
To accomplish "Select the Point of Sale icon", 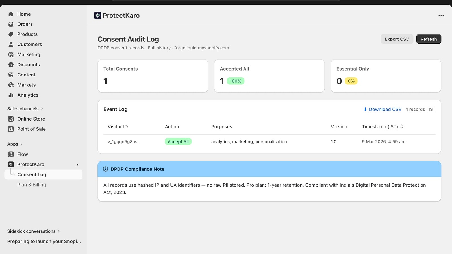I will 10,129.
